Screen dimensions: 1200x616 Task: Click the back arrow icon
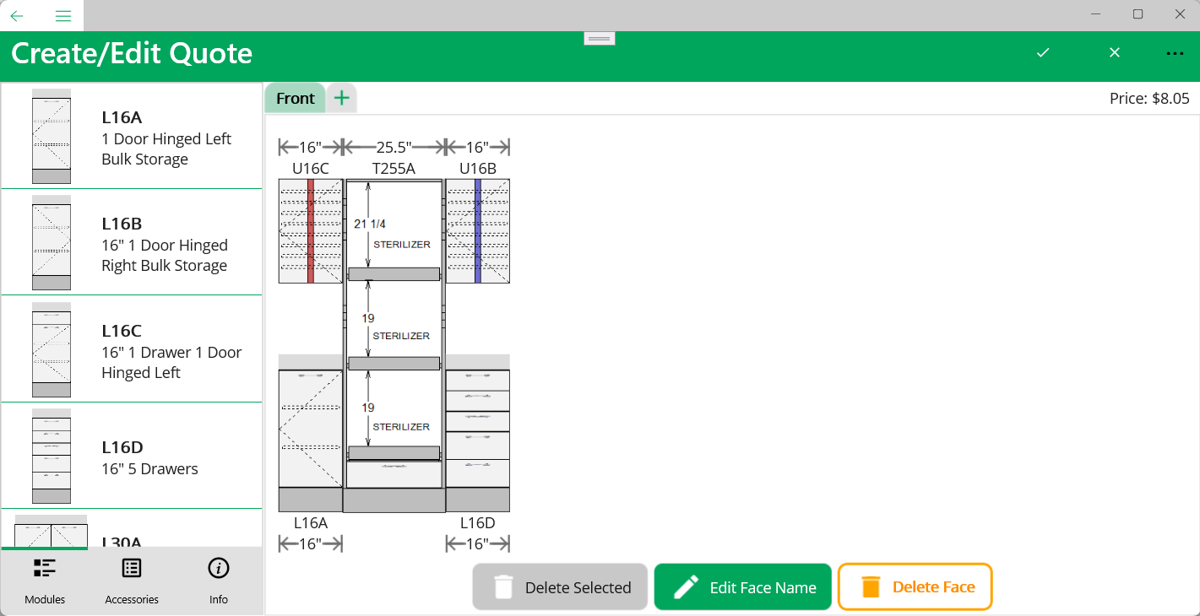(x=17, y=15)
